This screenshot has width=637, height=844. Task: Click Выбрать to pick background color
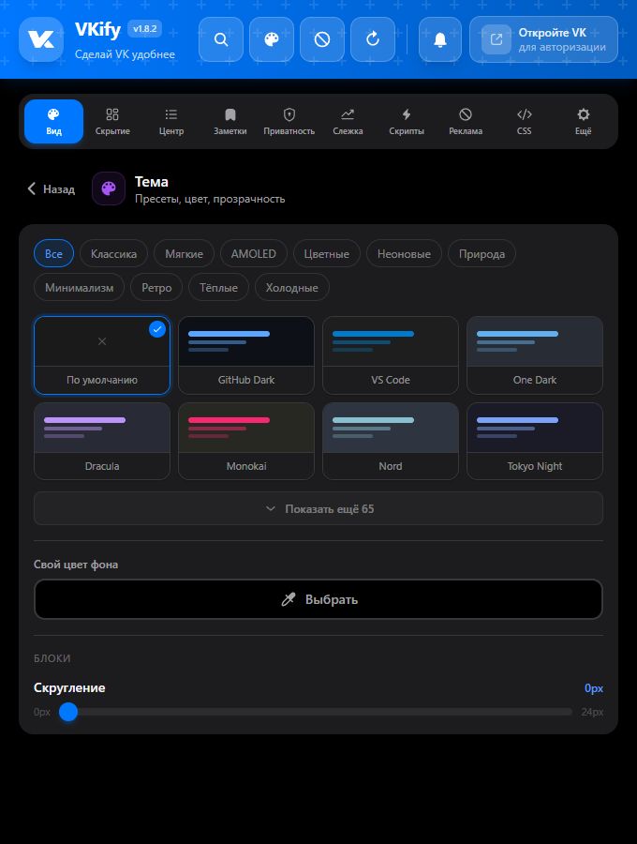click(x=318, y=599)
